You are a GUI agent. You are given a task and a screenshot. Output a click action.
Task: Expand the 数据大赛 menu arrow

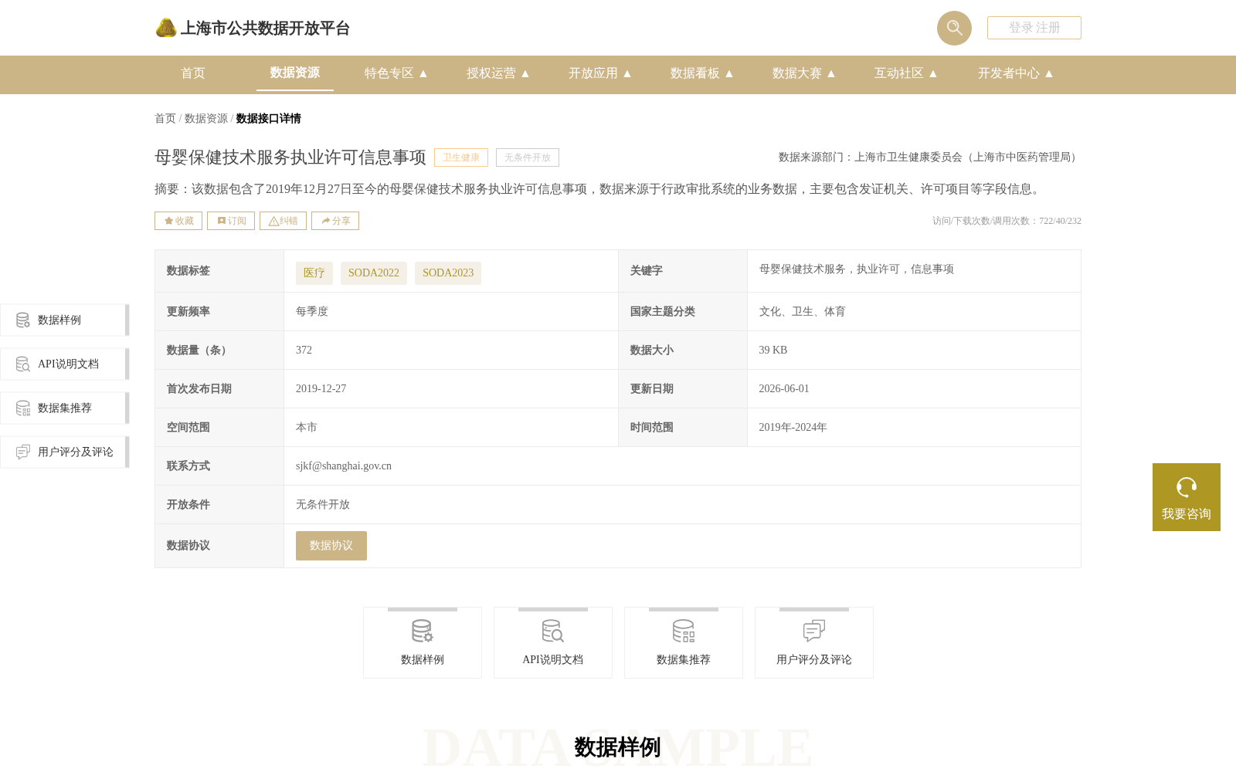(831, 73)
